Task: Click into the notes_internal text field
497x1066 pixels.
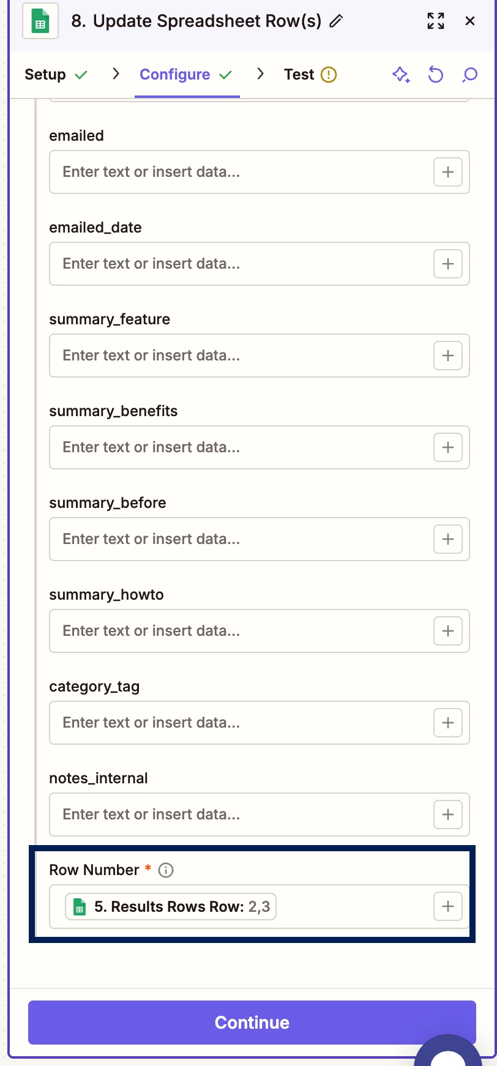Action: coord(239,814)
